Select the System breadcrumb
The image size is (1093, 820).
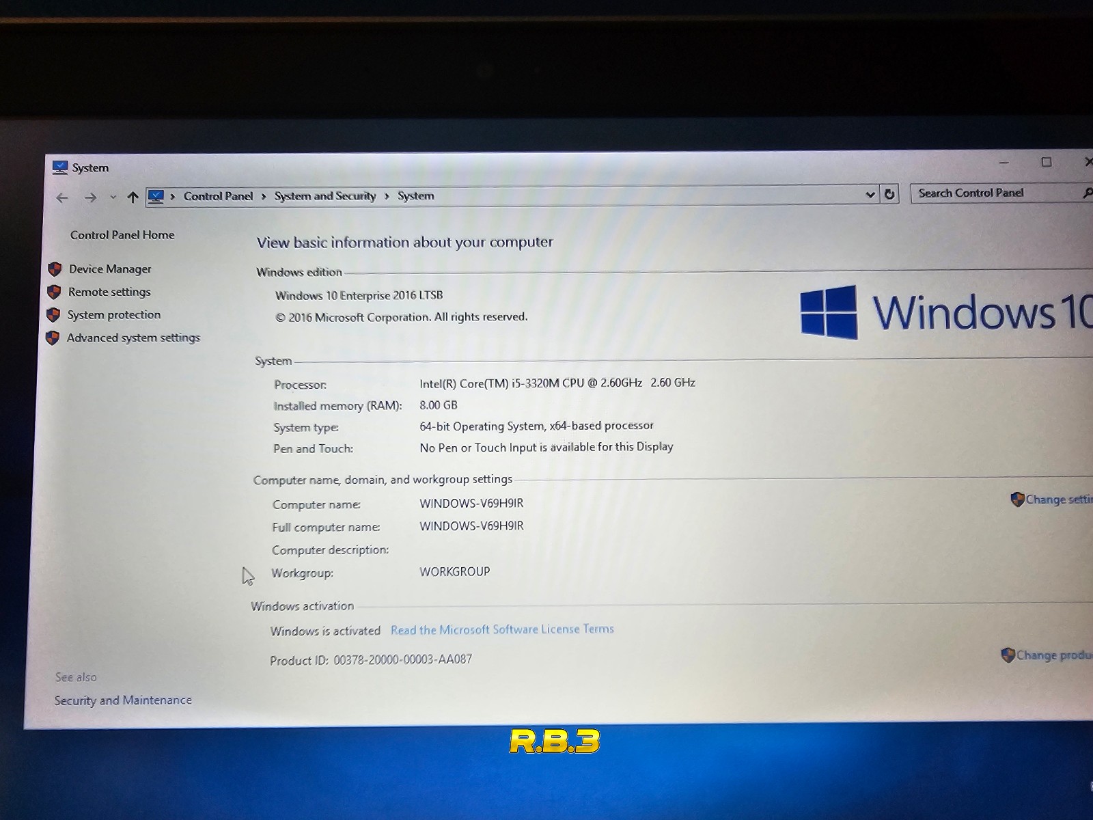click(x=415, y=195)
